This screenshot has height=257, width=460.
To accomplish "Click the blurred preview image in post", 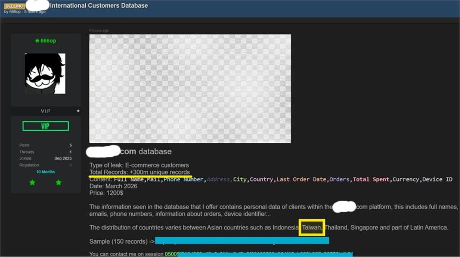I will click(190, 89).
